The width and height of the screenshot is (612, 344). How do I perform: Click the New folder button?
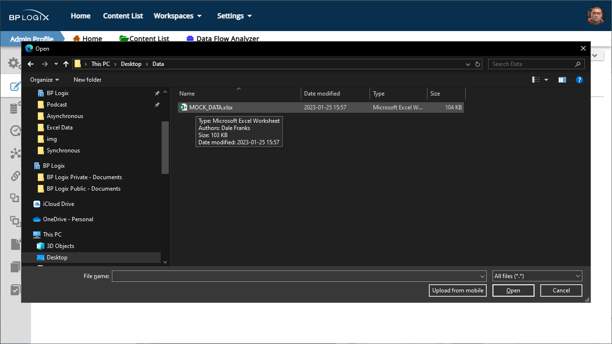point(87,80)
